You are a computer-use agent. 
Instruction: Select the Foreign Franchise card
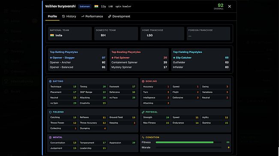[209, 33]
